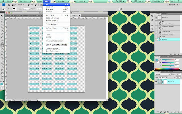
Task: Toggle history brush source for Rasterize Layer state
Action: tap(156, 32)
